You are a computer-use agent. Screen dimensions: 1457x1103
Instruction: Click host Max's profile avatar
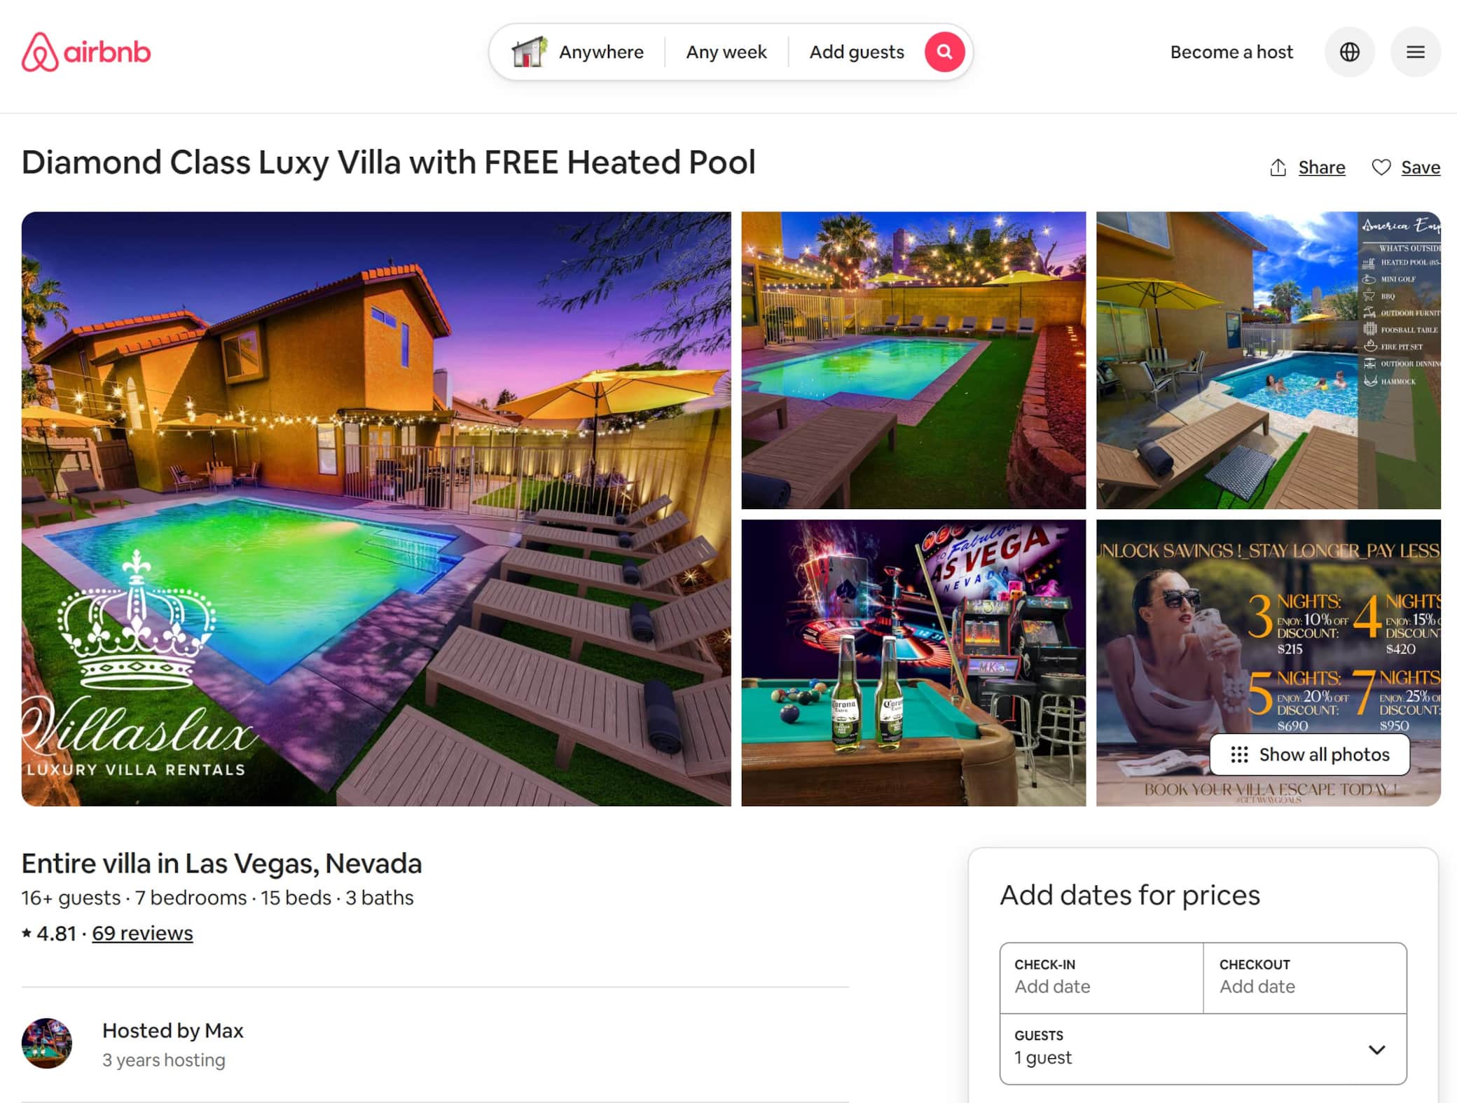(47, 1043)
